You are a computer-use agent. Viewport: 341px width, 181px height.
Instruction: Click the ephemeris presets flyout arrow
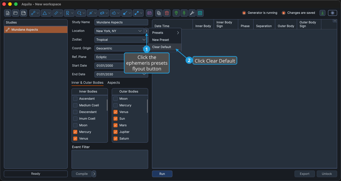tap(146, 31)
